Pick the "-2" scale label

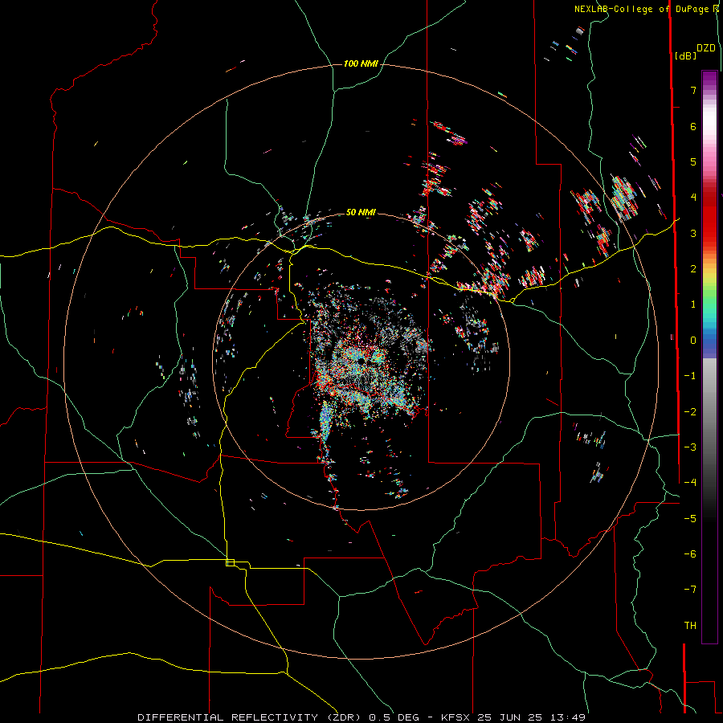click(x=690, y=411)
